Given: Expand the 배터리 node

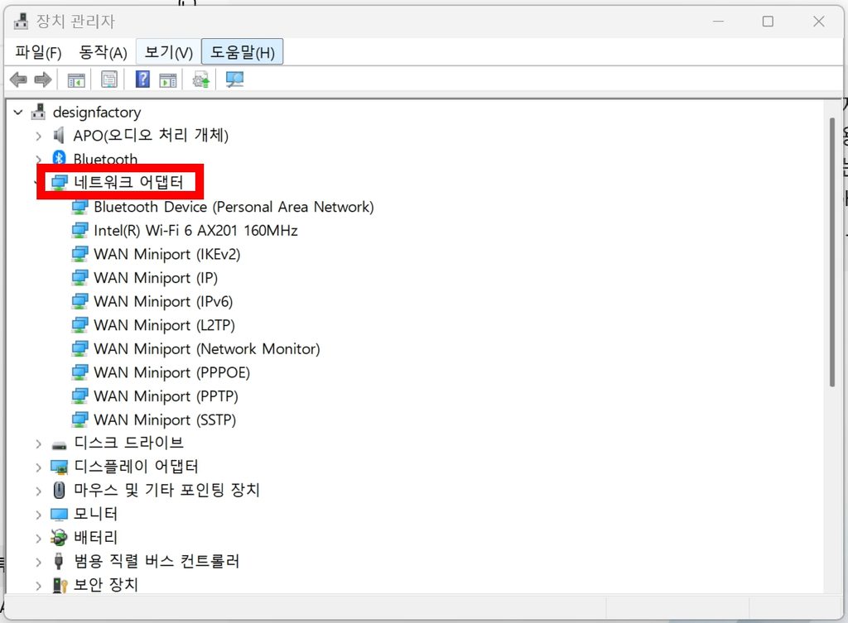Looking at the screenshot, I should point(38,538).
